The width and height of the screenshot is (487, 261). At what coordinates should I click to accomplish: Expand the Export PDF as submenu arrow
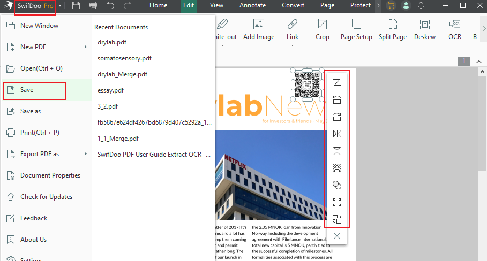tap(86, 153)
